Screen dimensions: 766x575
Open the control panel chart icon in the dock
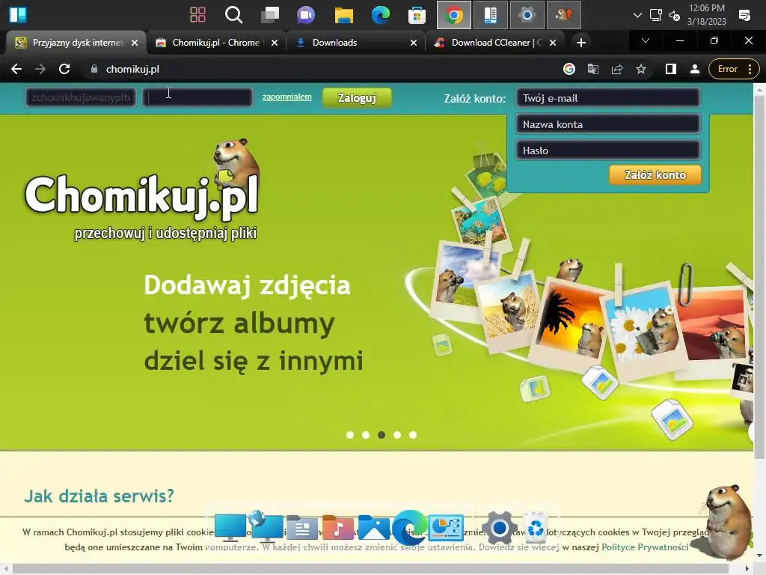coord(446,528)
